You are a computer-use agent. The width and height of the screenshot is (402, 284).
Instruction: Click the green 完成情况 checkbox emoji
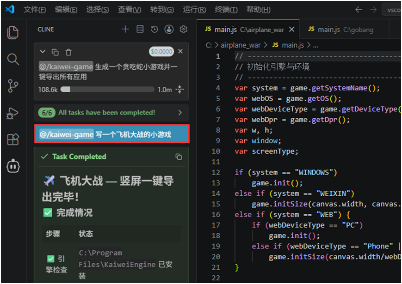click(x=48, y=212)
